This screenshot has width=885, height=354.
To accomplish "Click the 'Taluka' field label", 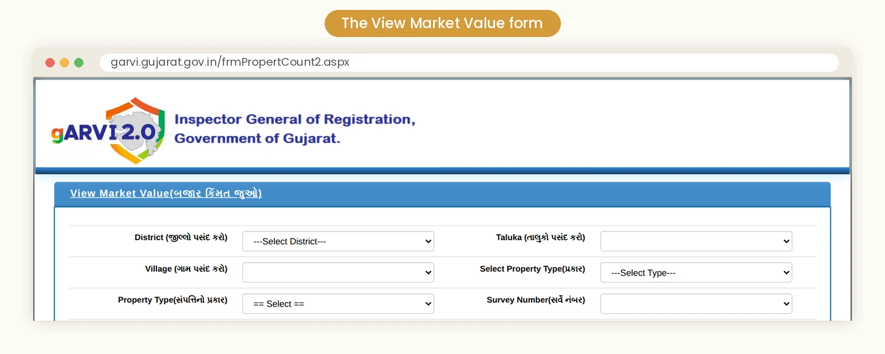I will (x=540, y=237).
